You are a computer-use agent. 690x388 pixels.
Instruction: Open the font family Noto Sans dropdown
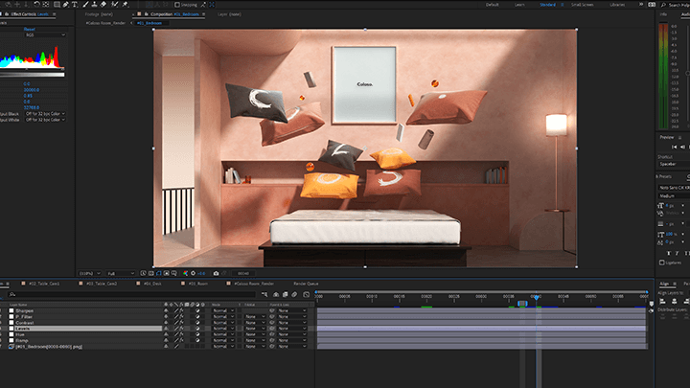click(674, 188)
